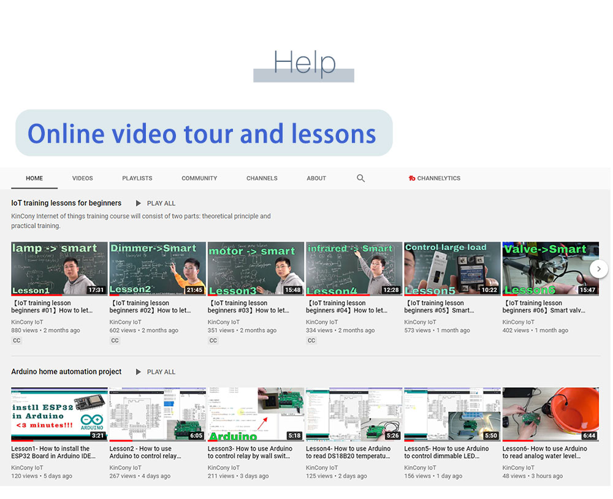
Task: Click KinCony IoT channel name under Lesson1 Arduino video
Action: click(27, 468)
